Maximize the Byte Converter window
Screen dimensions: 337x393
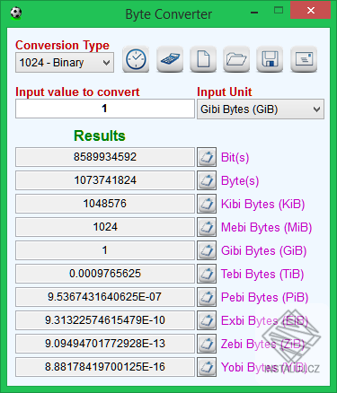coord(279,11)
